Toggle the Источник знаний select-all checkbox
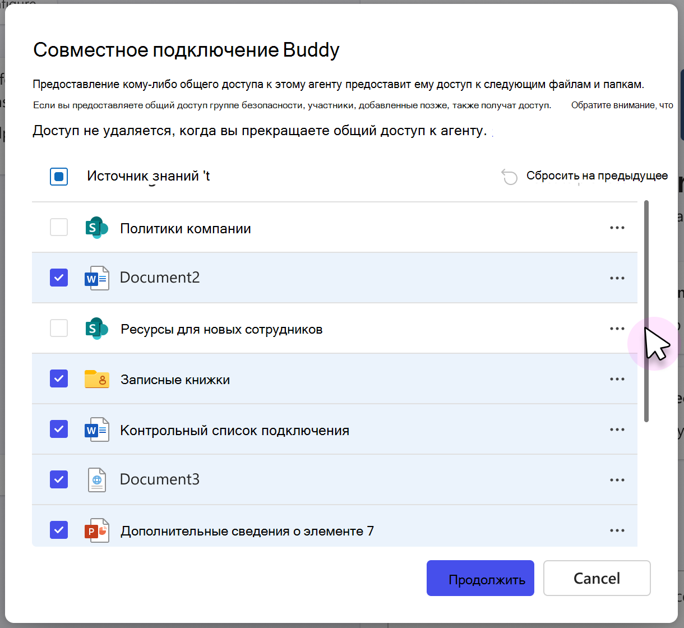684x628 pixels. coord(59,177)
